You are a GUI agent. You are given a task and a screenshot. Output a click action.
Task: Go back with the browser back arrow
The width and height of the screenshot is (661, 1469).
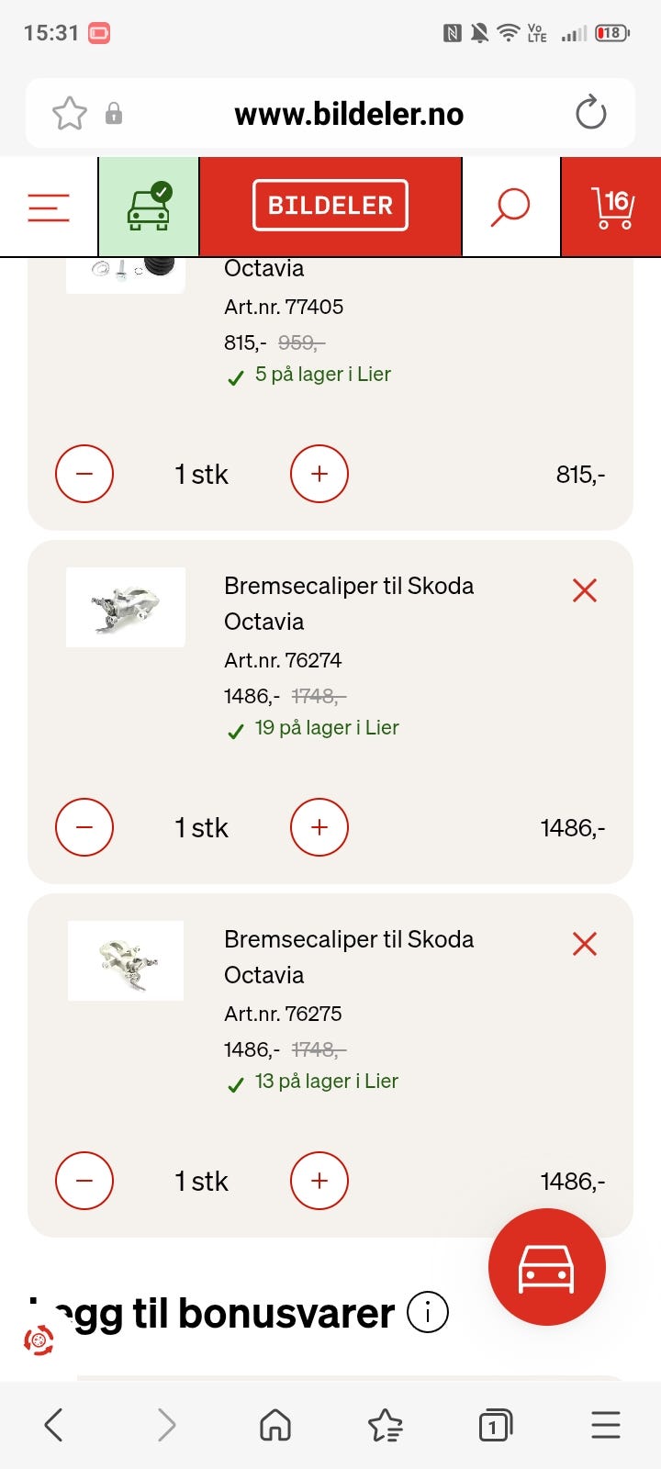click(x=54, y=1425)
